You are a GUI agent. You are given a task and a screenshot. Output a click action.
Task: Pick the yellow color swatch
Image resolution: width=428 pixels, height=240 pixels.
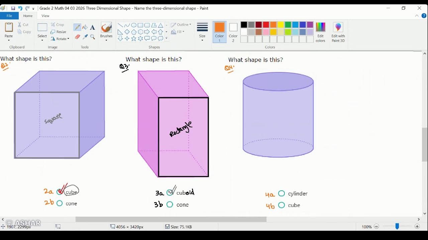point(281,25)
